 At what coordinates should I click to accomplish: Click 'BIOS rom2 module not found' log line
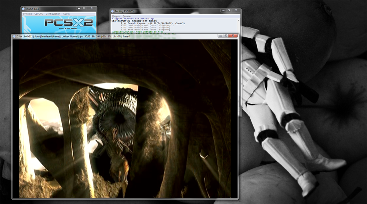[x=147, y=27]
